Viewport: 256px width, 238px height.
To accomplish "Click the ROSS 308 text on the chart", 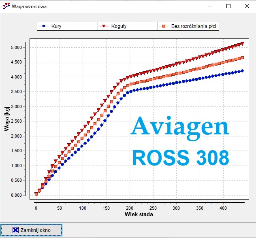I will [180, 157].
